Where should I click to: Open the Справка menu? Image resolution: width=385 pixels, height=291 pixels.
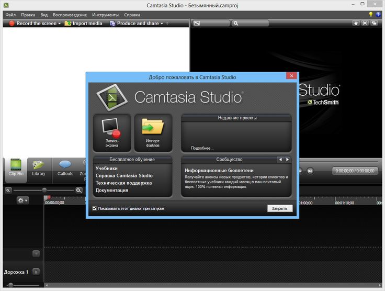pyautogui.click(x=132, y=15)
